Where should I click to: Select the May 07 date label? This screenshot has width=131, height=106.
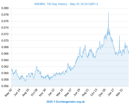pyautogui.click(x=68, y=92)
